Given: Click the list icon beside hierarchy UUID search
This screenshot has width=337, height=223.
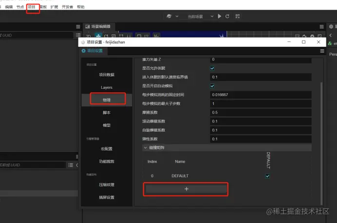Looking at the screenshot, I should (78, 35).
